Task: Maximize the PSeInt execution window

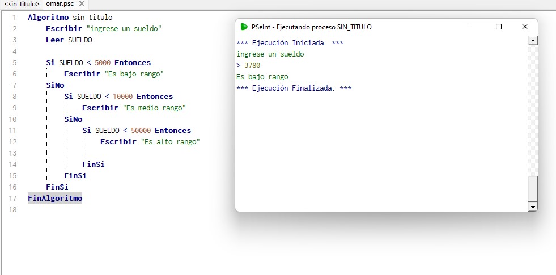Action: pos(499,27)
